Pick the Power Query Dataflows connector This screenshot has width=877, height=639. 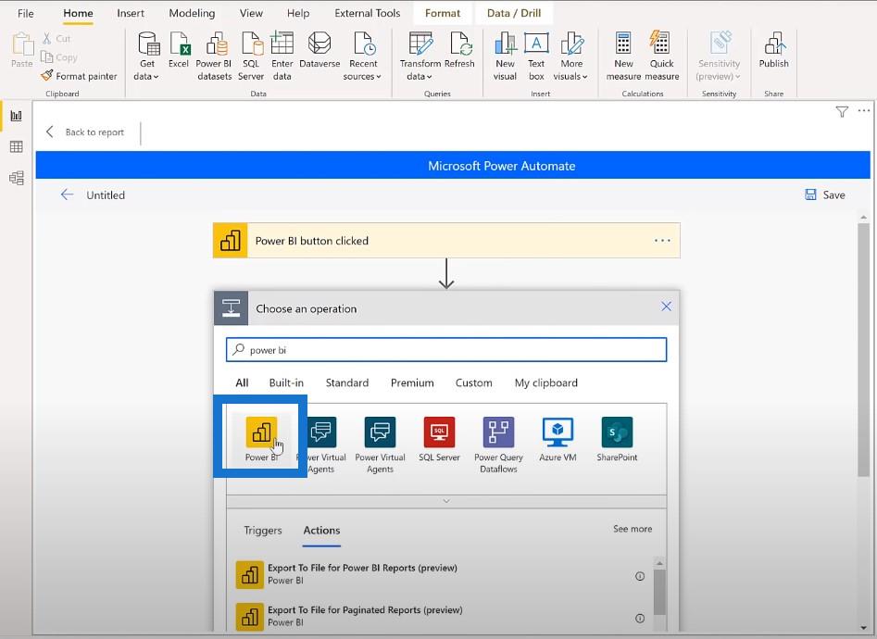click(x=498, y=432)
